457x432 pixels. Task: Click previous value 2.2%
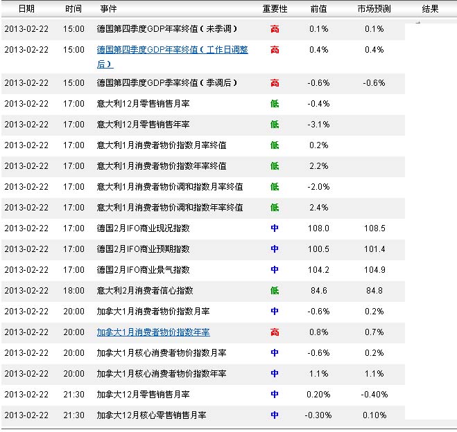[318, 166]
